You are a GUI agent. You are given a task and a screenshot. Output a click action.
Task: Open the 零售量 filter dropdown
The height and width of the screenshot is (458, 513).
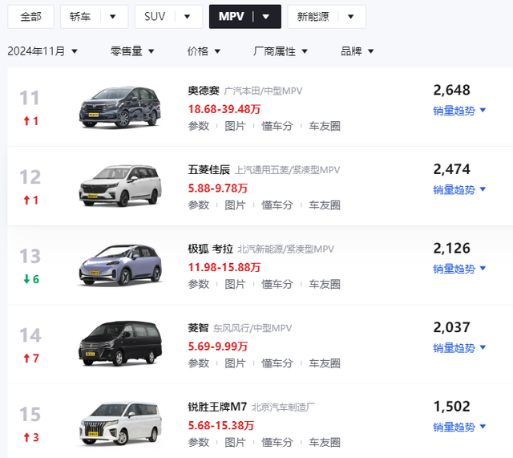132,51
